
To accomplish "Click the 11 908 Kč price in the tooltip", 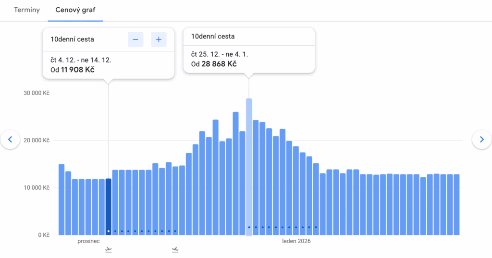I will point(77,70).
